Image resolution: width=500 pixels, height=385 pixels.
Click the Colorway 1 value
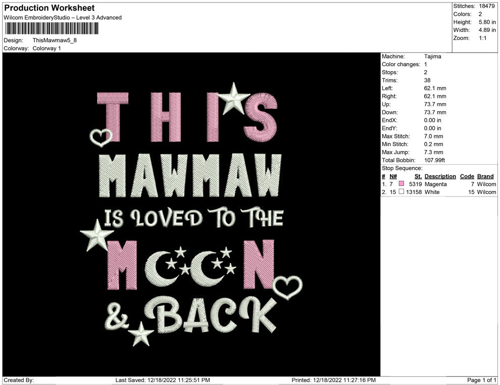[x=46, y=48]
